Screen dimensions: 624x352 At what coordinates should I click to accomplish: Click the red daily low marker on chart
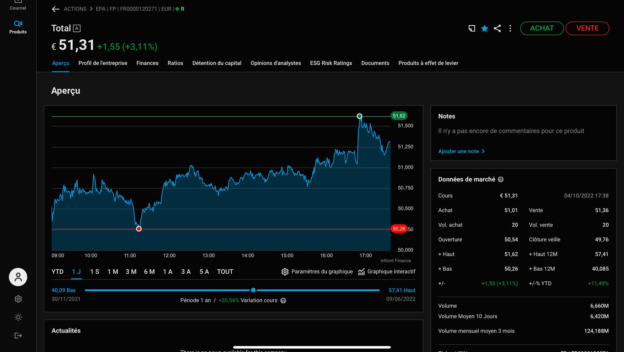tap(139, 229)
